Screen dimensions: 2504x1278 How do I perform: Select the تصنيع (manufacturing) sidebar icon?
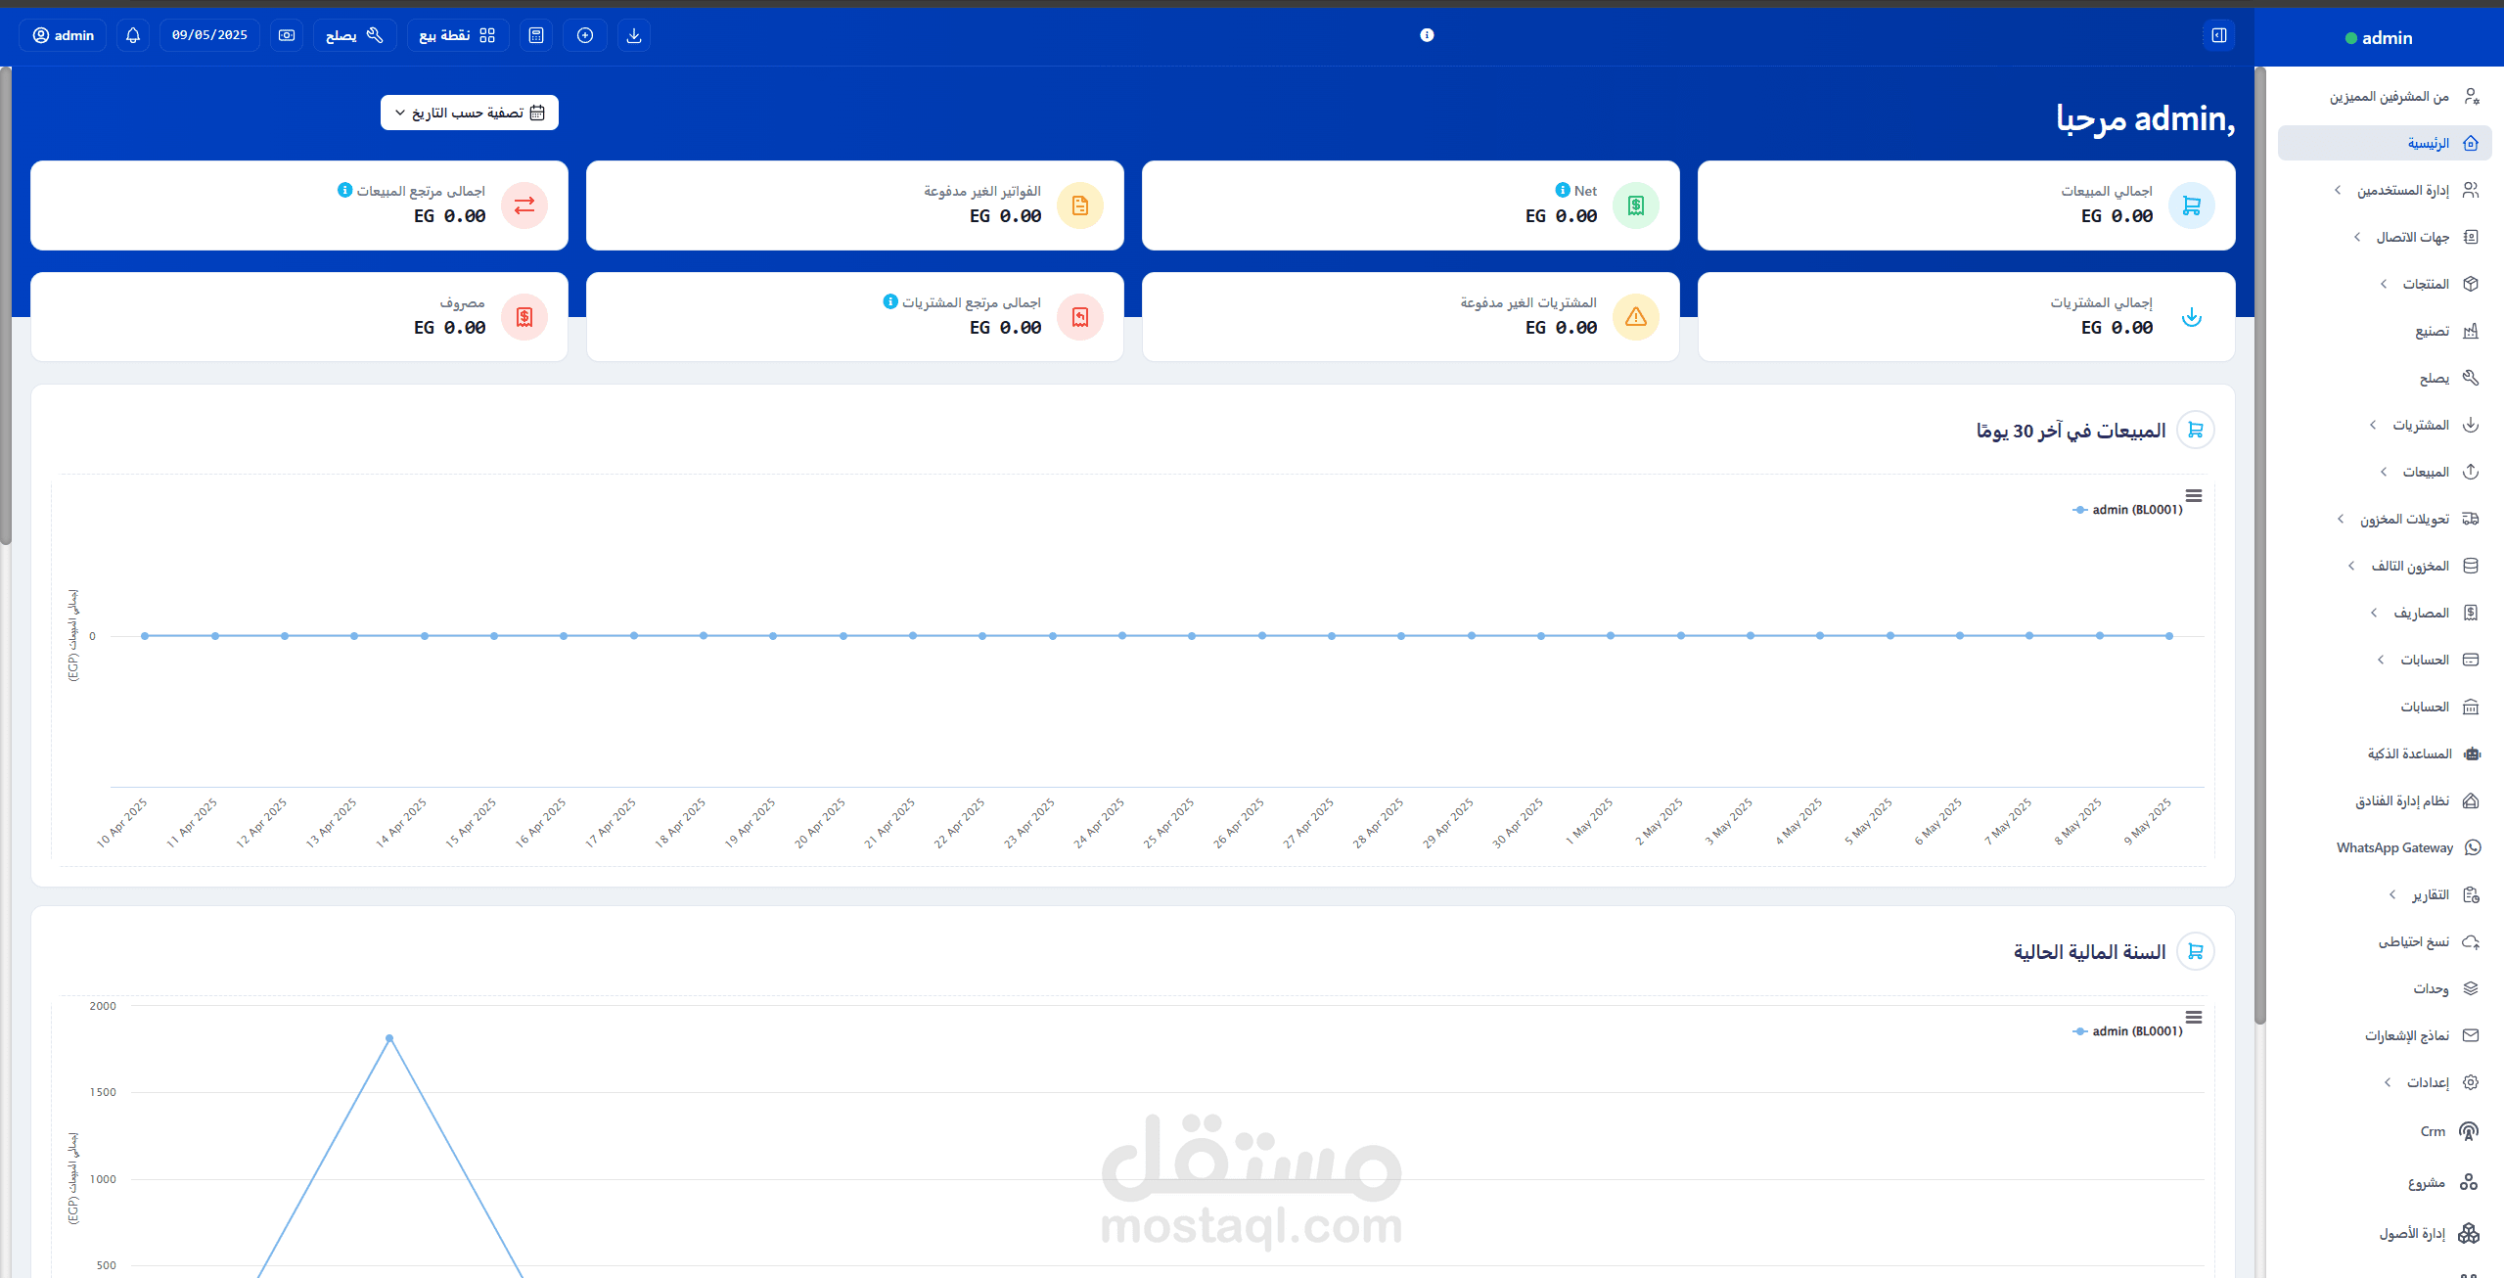click(2473, 331)
